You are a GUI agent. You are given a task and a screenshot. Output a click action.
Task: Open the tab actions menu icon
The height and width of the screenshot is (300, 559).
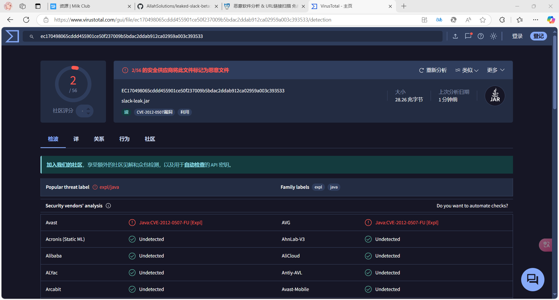38,6
